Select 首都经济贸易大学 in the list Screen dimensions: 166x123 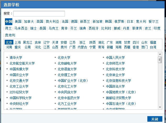118,98
